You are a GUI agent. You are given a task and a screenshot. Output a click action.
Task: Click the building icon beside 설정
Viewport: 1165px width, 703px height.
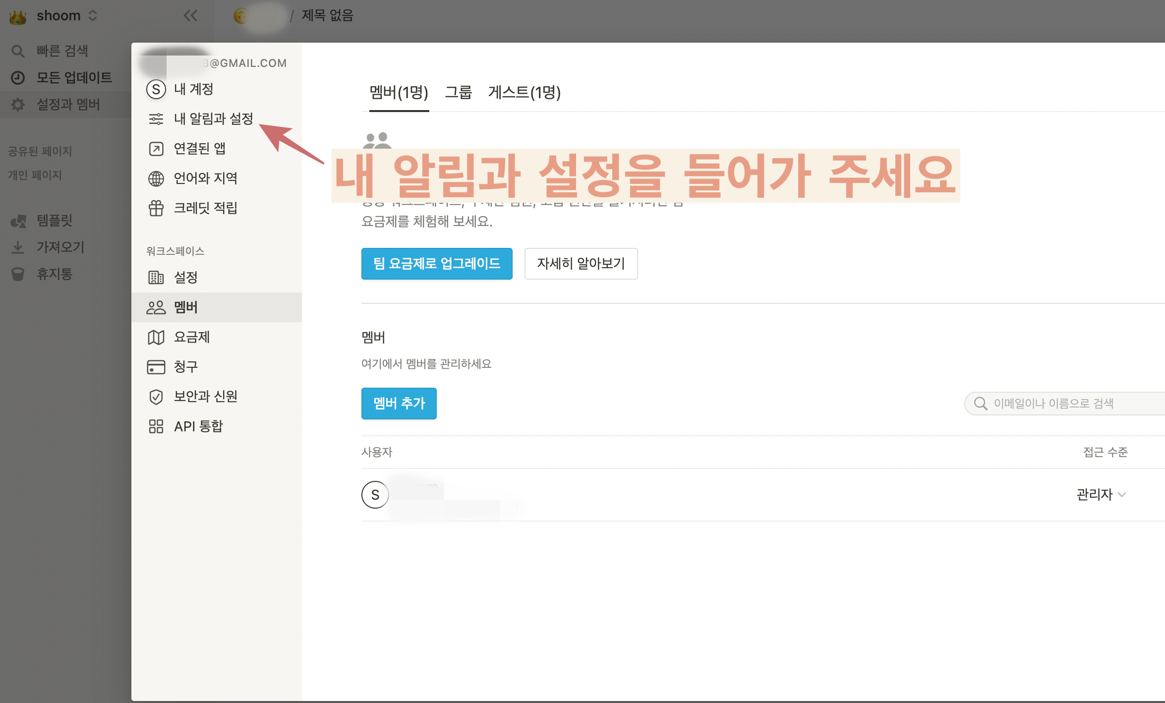[x=156, y=278]
